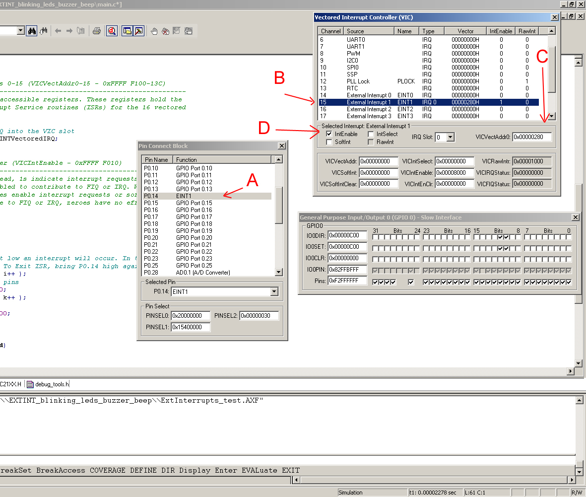
Task: Navigate forward with right arrow icon
Action: [69, 31]
